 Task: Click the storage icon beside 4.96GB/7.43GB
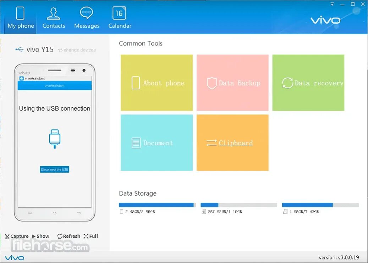point(285,212)
